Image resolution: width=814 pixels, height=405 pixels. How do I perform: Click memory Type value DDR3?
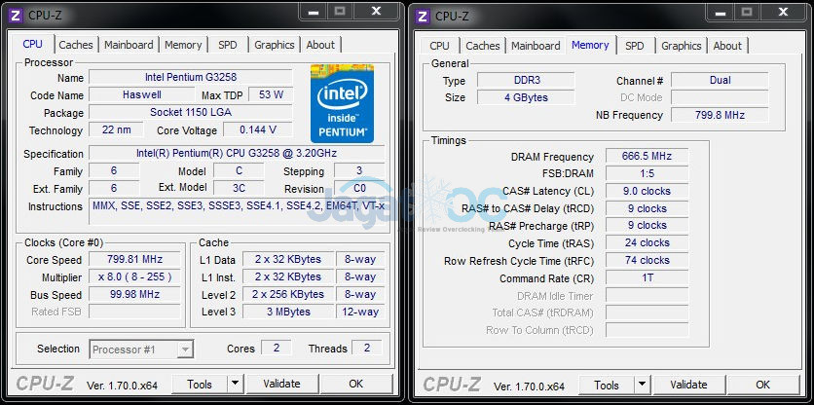coord(526,80)
